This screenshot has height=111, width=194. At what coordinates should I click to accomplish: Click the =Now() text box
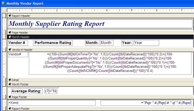tap(52, 103)
